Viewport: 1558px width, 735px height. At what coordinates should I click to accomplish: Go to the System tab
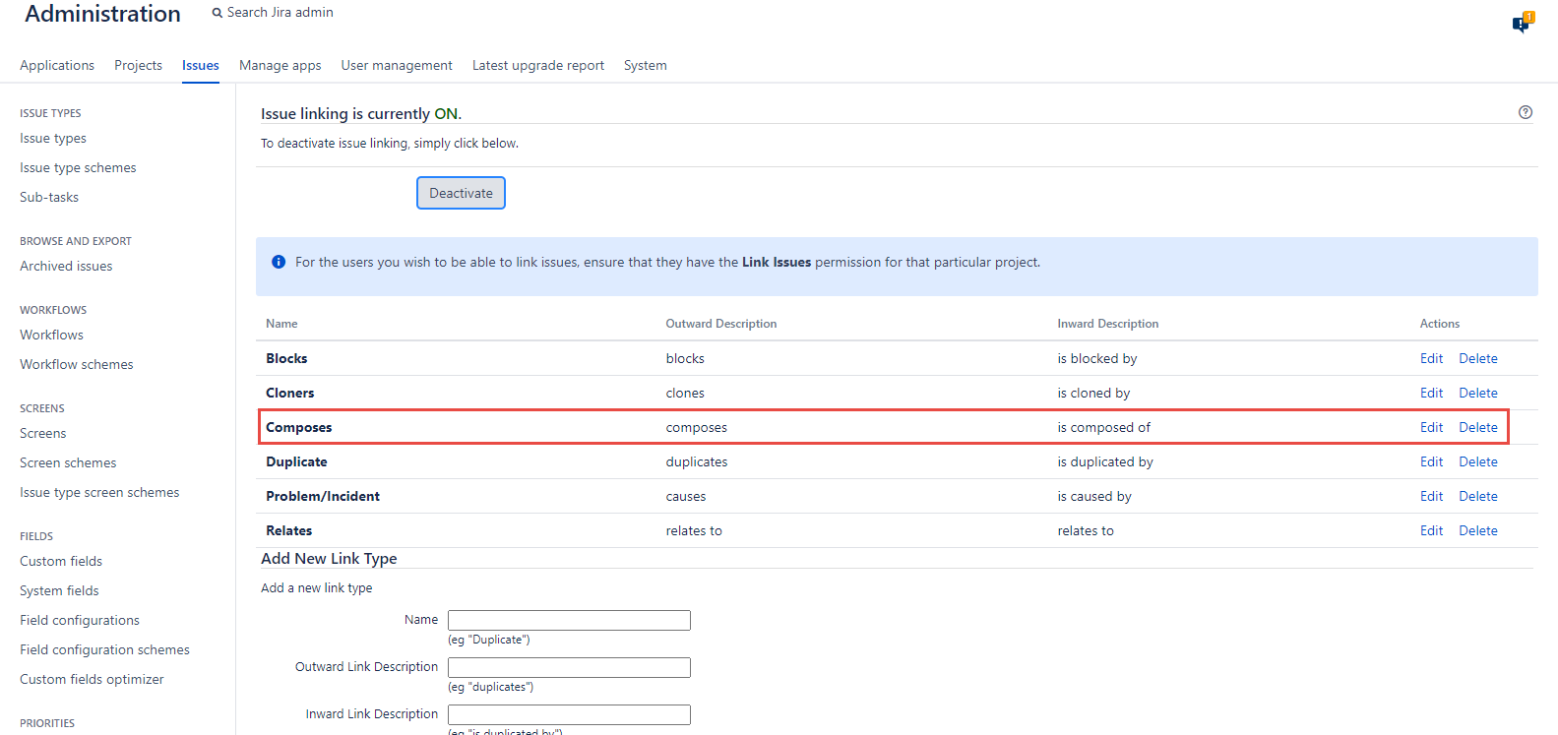(x=645, y=65)
